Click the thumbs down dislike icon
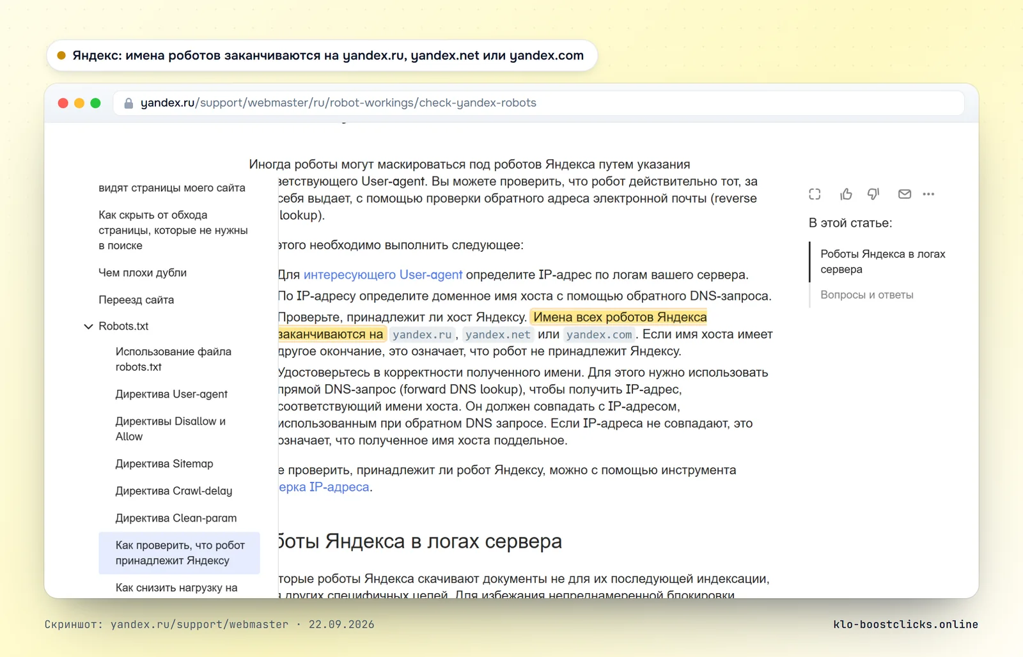 pos(873,194)
